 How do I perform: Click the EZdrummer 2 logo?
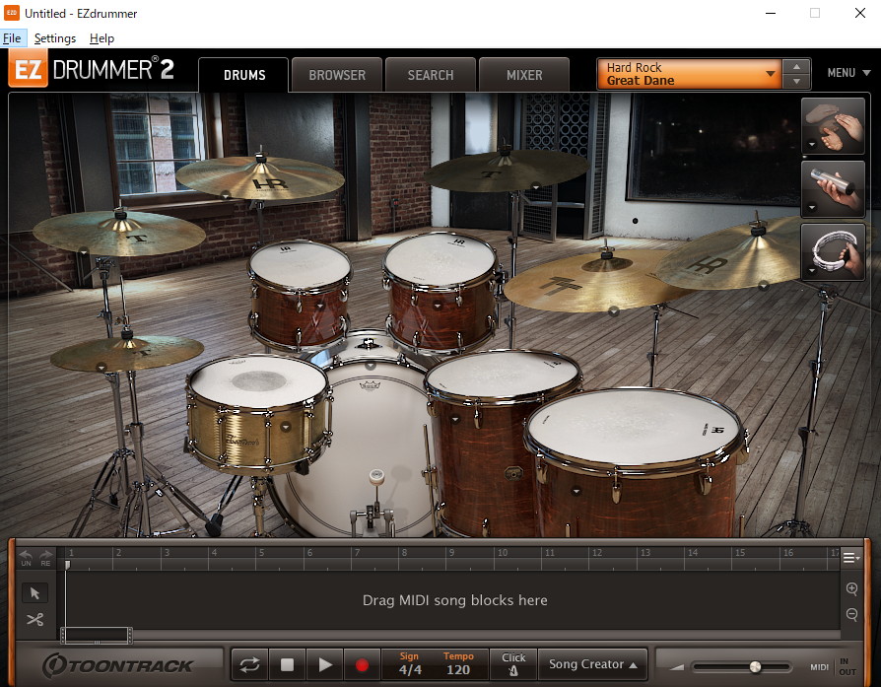point(92,70)
